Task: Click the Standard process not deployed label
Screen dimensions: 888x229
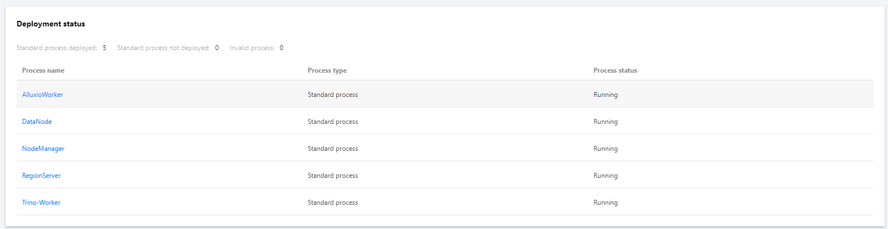Action: click(163, 48)
